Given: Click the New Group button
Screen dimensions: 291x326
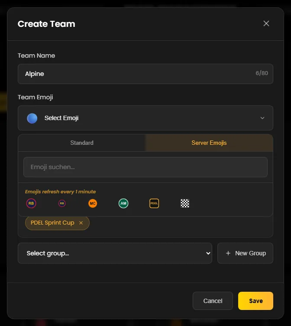Looking at the screenshot, I should pos(245,253).
